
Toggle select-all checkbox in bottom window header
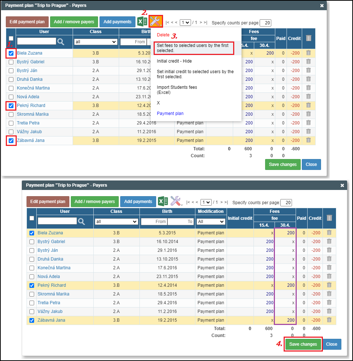[x=32, y=218]
